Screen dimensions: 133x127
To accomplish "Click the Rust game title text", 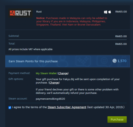I will pos(39,12).
